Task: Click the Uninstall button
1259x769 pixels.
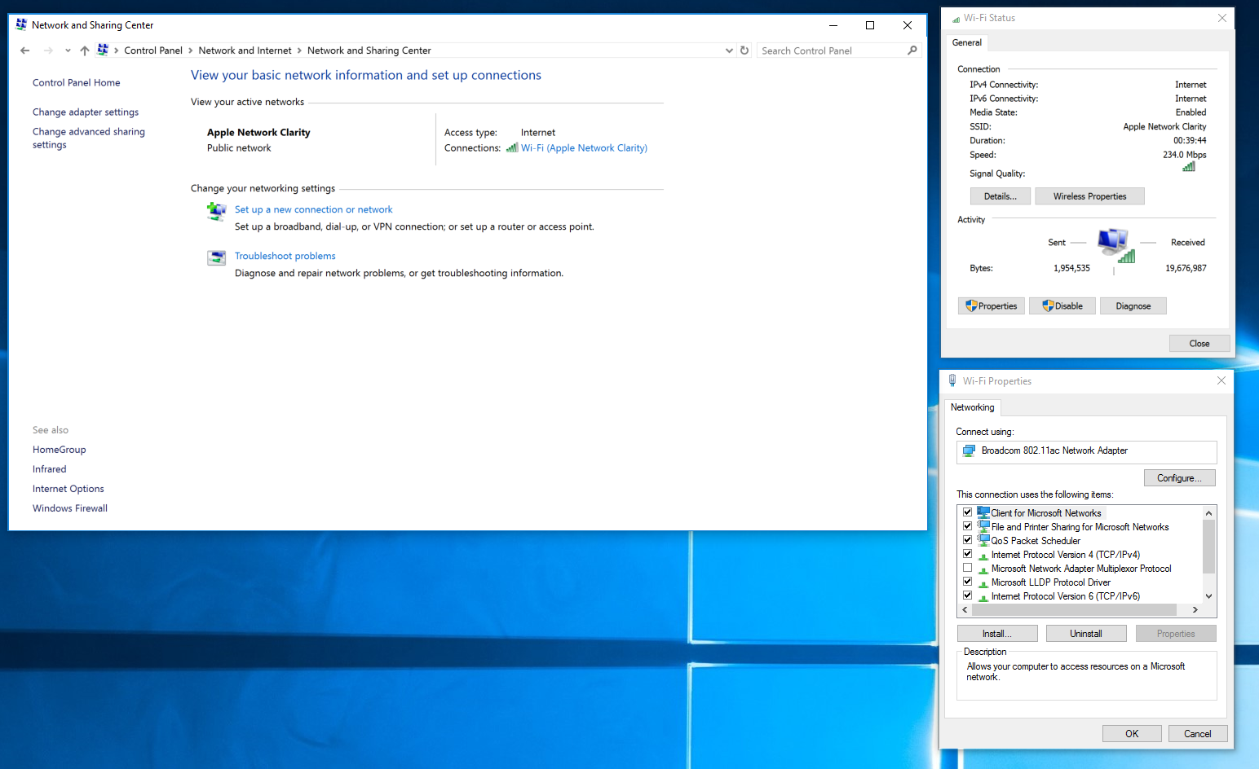Action: 1086,634
